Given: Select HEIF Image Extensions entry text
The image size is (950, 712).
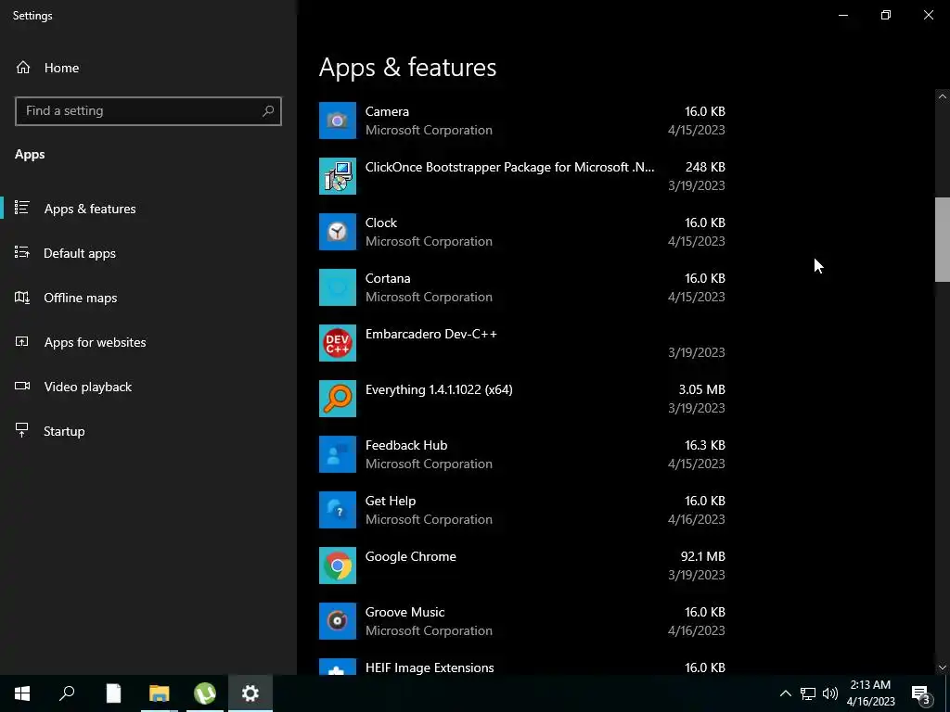Looking at the screenshot, I should click(x=430, y=667).
